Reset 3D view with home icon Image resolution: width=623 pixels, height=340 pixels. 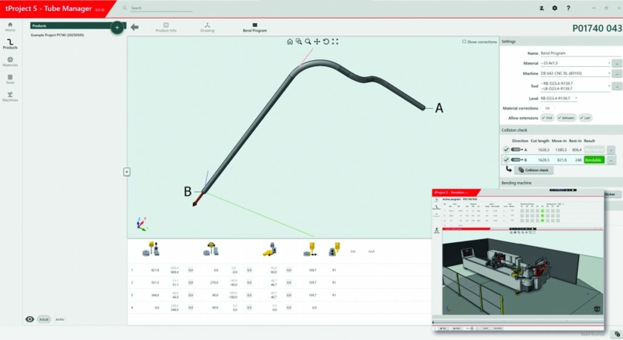click(x=290, y=41)
